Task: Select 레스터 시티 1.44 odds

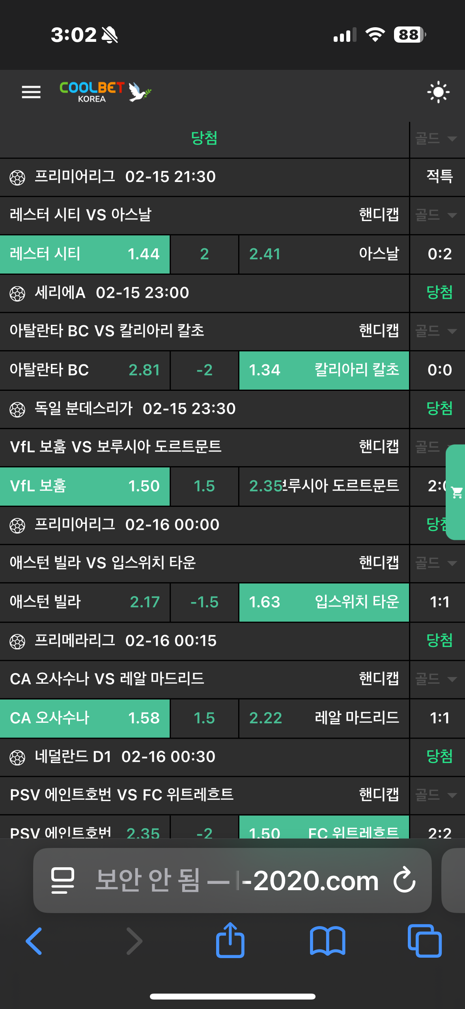Action: 85,254
